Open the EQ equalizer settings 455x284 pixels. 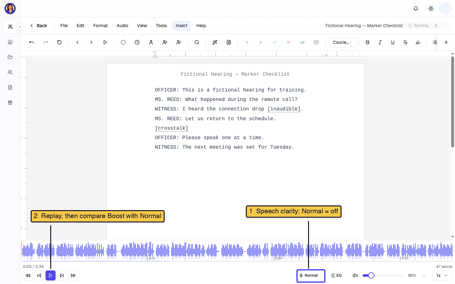pos(336,275)
